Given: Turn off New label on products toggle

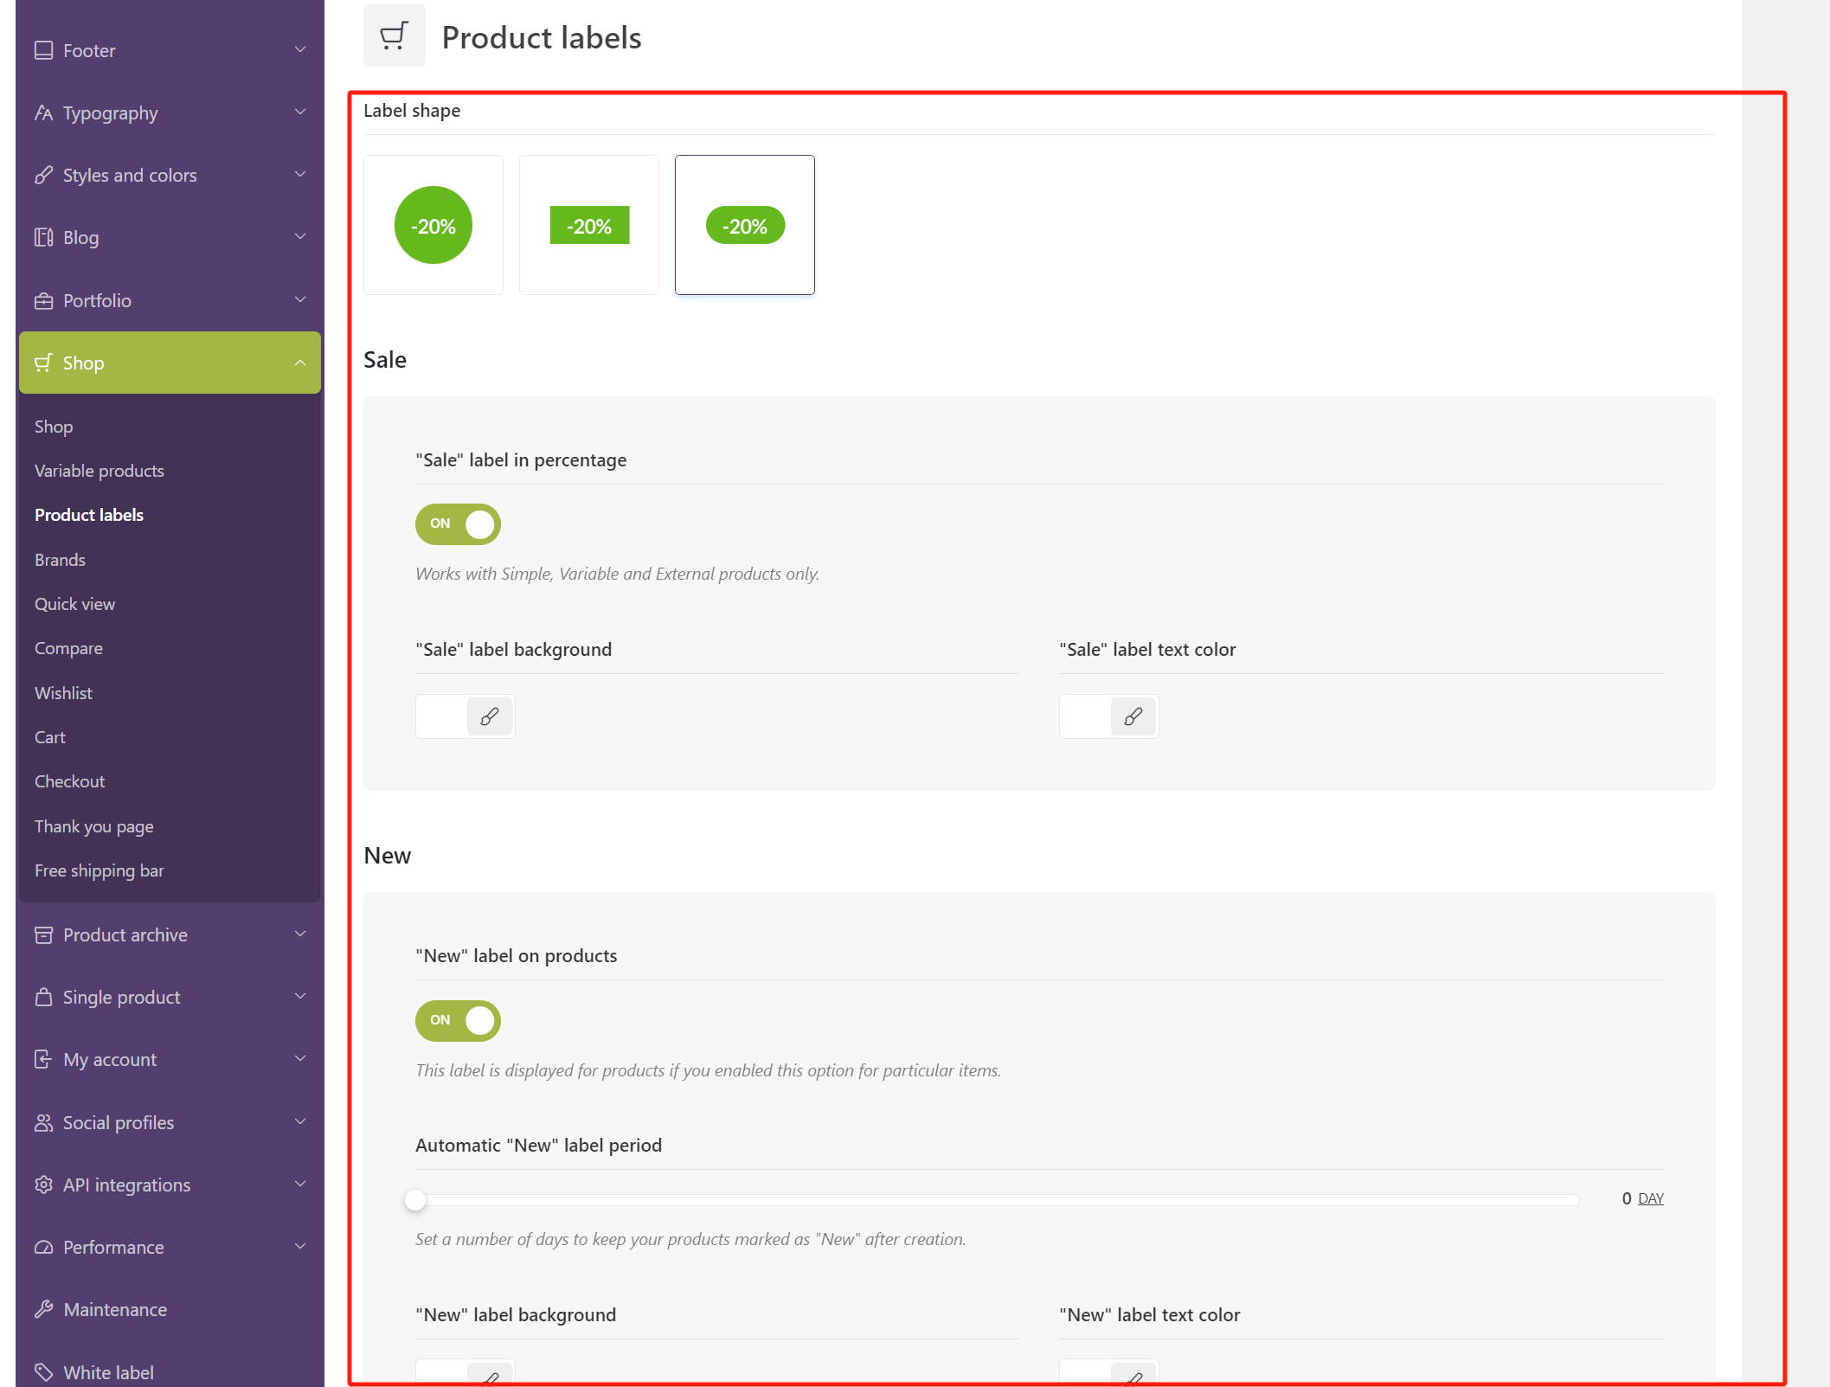Looking at the screenshot, I should pos(458,1020).
